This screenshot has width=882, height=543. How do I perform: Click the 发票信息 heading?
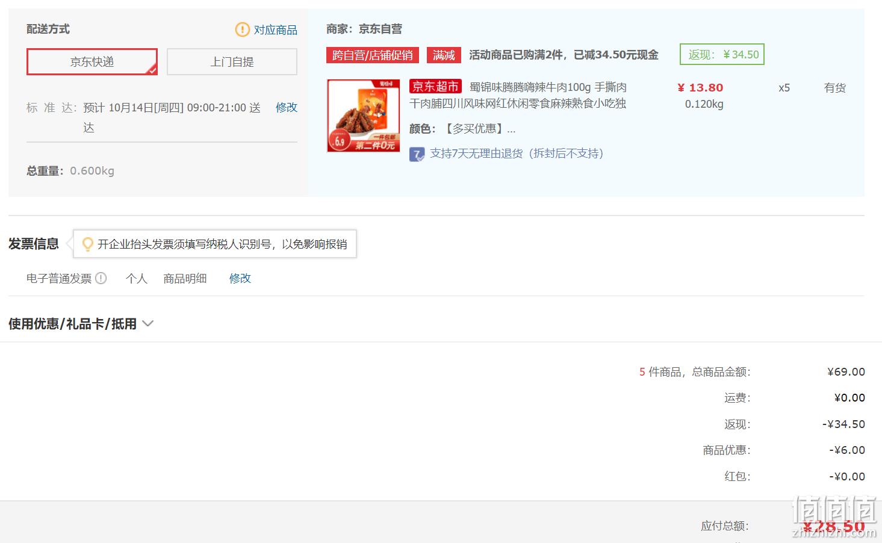(x=34, y=244)
